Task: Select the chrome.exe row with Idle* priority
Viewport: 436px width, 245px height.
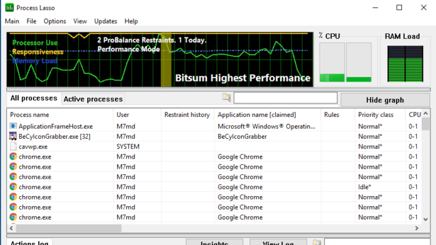Action: [215, 187]
